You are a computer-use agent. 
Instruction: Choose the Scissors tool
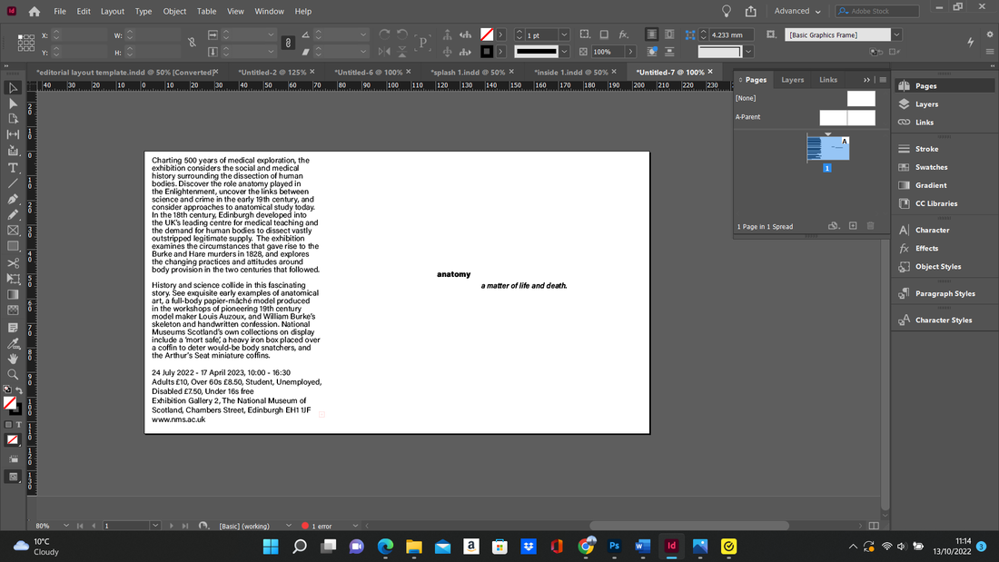[x=13, y=263]
